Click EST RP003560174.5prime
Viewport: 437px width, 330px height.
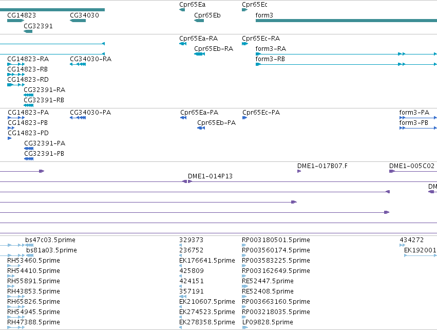[x=276, y=250]
